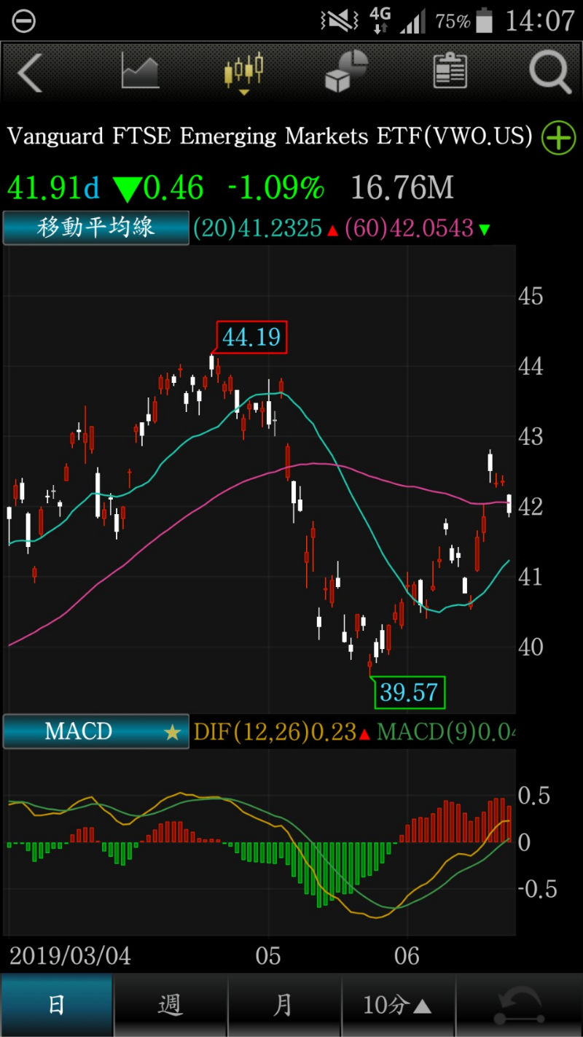Select the candlestick chart icon
Image resolution: width=583 pixels, height=1037 pixels.
click(x=243, y=73)
